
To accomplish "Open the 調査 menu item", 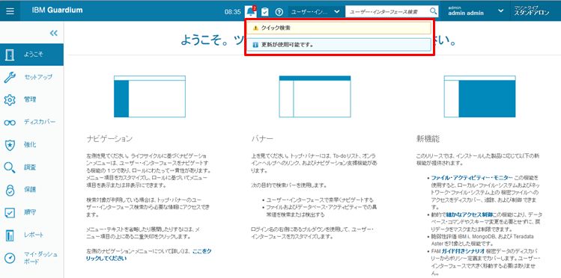I will coord(32,167).
